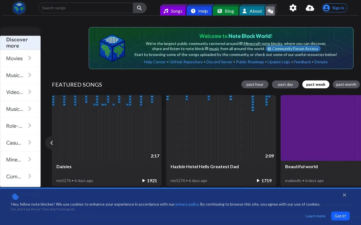This screenshot has width=361, height=225.
Task: Click the Got it! button
Action: [x=340, y=216]
